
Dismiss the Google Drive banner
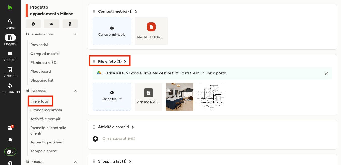(326, 74)
